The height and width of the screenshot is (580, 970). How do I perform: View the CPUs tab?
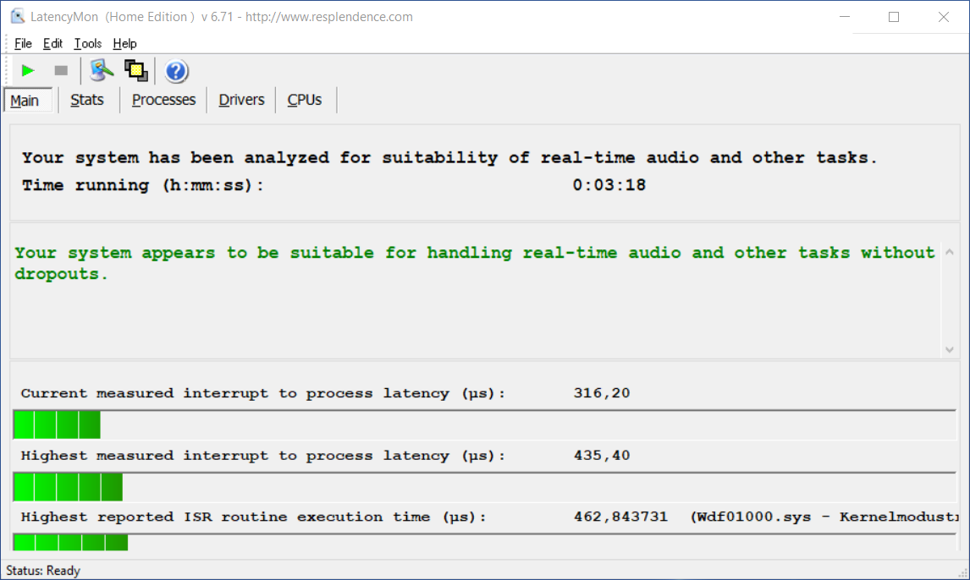click(x=305, y=100)
